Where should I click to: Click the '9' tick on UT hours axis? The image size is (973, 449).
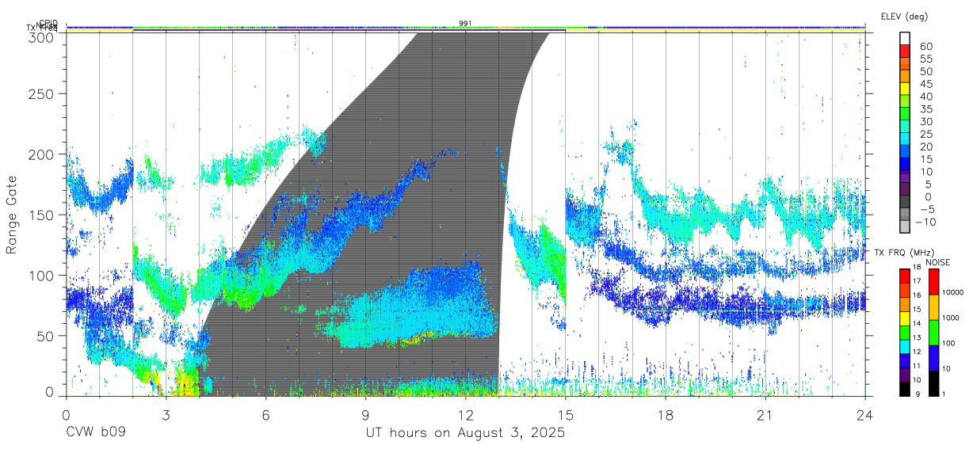[x=365, y=415]
